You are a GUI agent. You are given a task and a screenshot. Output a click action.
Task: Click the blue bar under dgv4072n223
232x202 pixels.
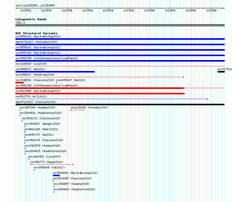120,44
